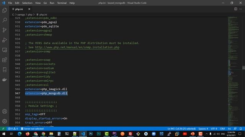Screen dimensions: 245x137
Task: Open the Search view in activity bar
Action: 5,20
